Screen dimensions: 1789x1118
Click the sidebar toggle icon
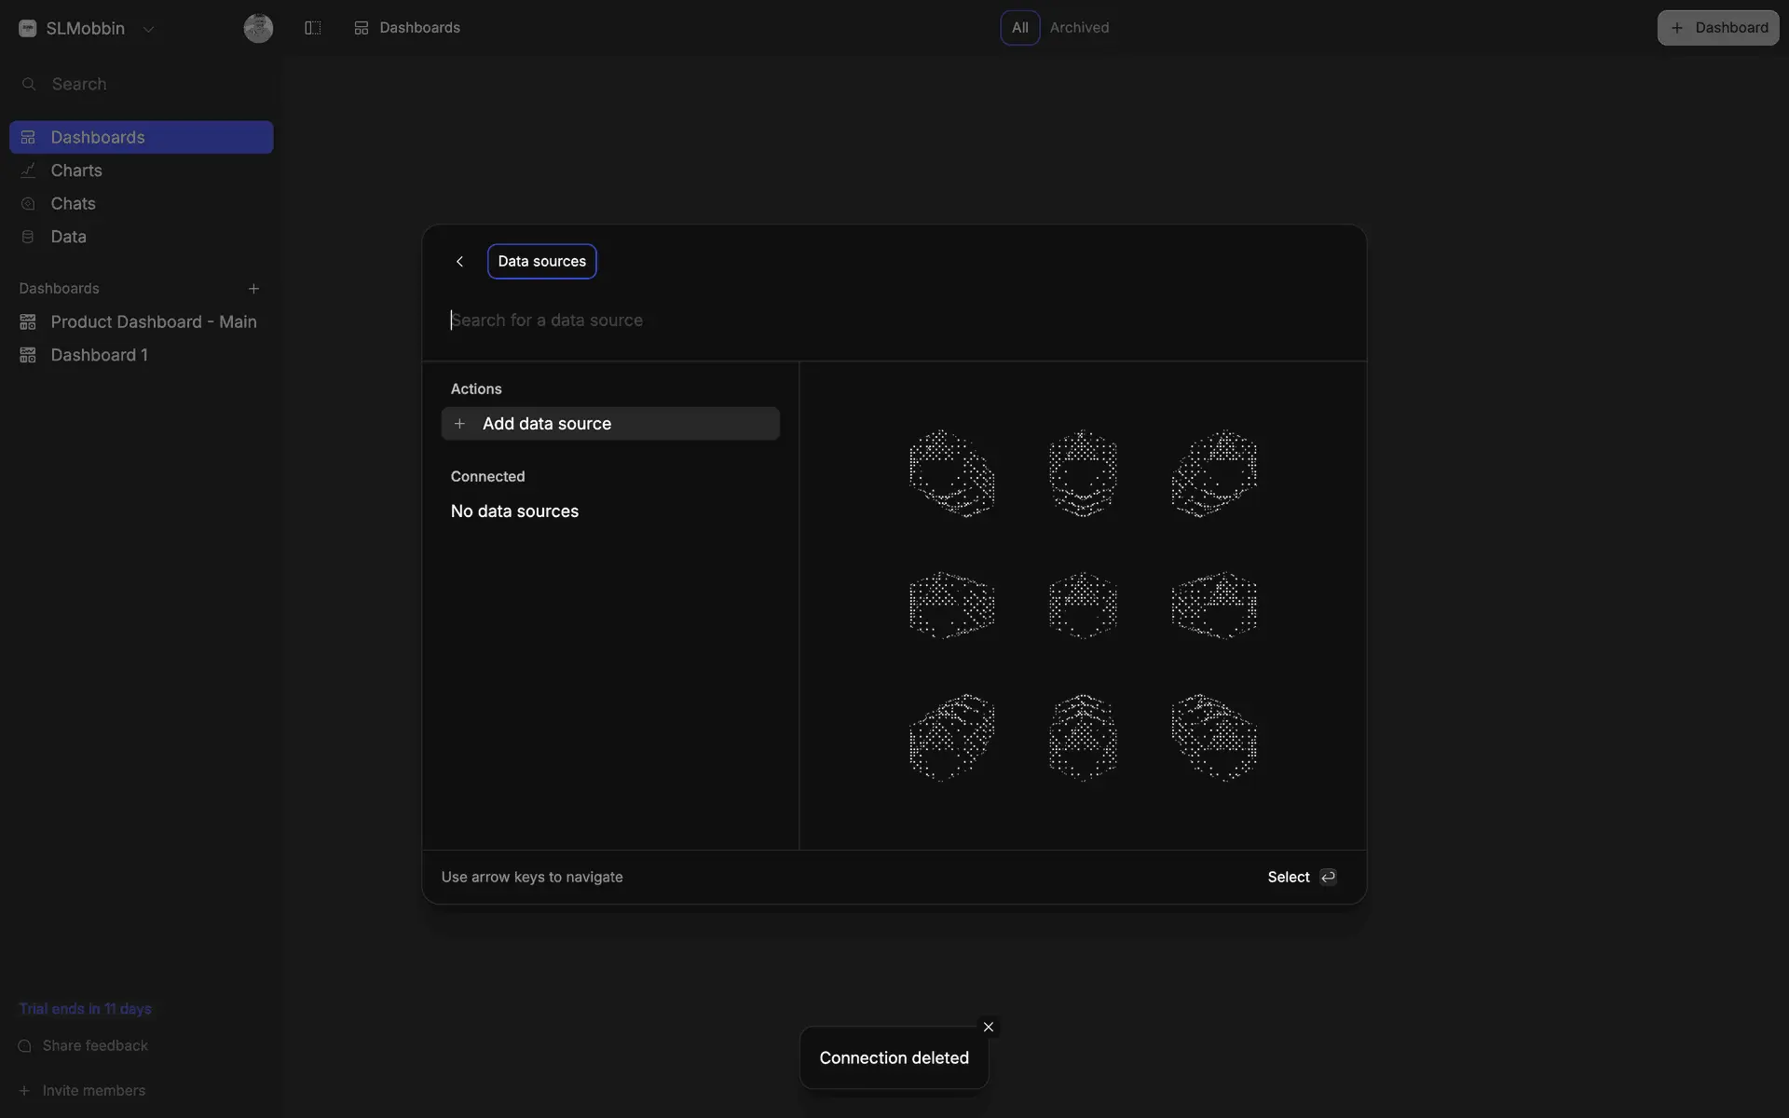[313, 28]
